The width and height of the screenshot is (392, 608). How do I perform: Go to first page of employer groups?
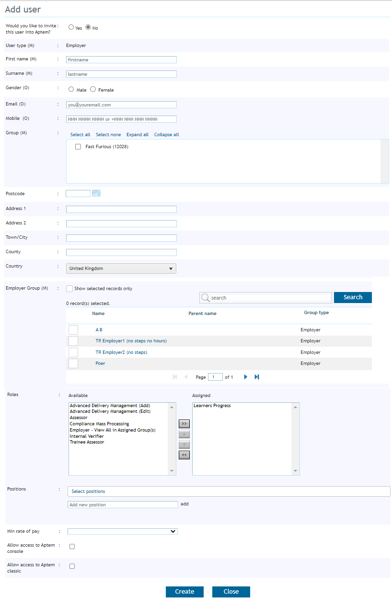pos(175,377)
